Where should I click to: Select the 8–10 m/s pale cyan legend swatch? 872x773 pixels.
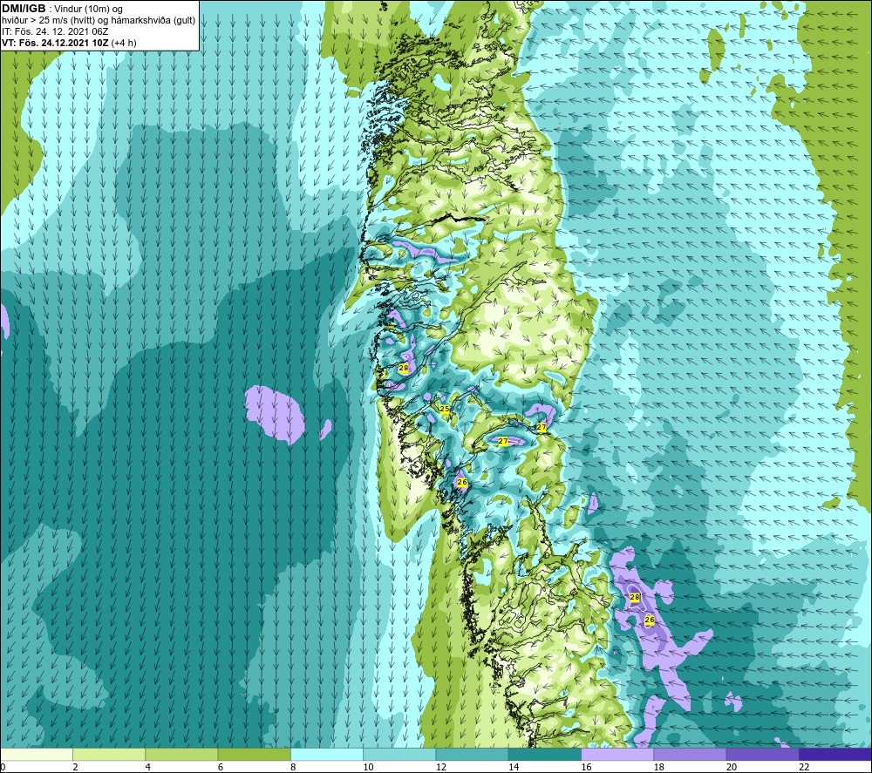(327, 754)
